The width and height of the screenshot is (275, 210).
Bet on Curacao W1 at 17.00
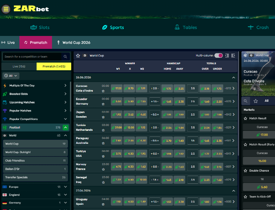[116, 88]
